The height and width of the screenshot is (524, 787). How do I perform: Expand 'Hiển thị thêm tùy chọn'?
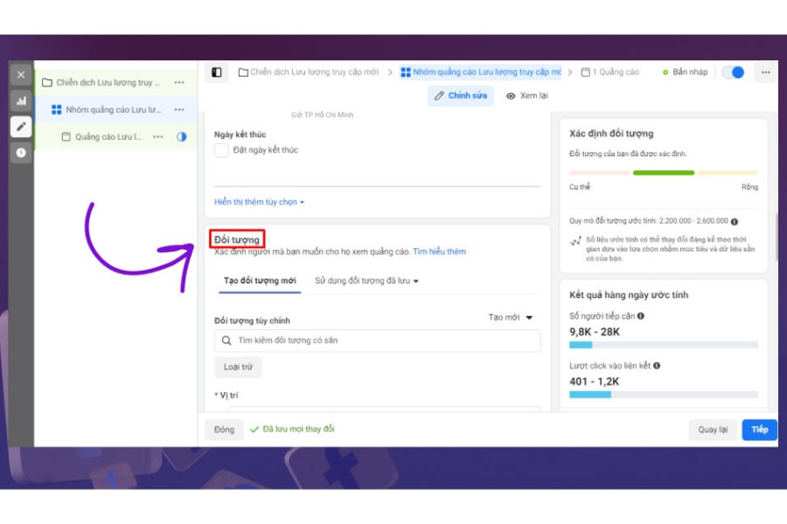click(260, 202)
